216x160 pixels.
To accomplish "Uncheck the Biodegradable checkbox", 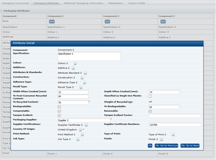I will click(59, 107).
